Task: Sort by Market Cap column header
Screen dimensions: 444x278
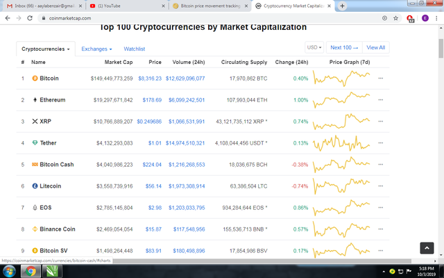Action: (x=119, y=62)
